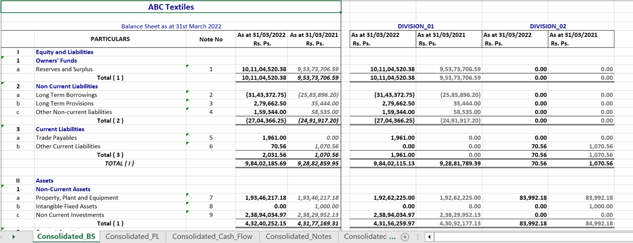
Task: Select Division_02 total 84,992.18
Action: 599,224
